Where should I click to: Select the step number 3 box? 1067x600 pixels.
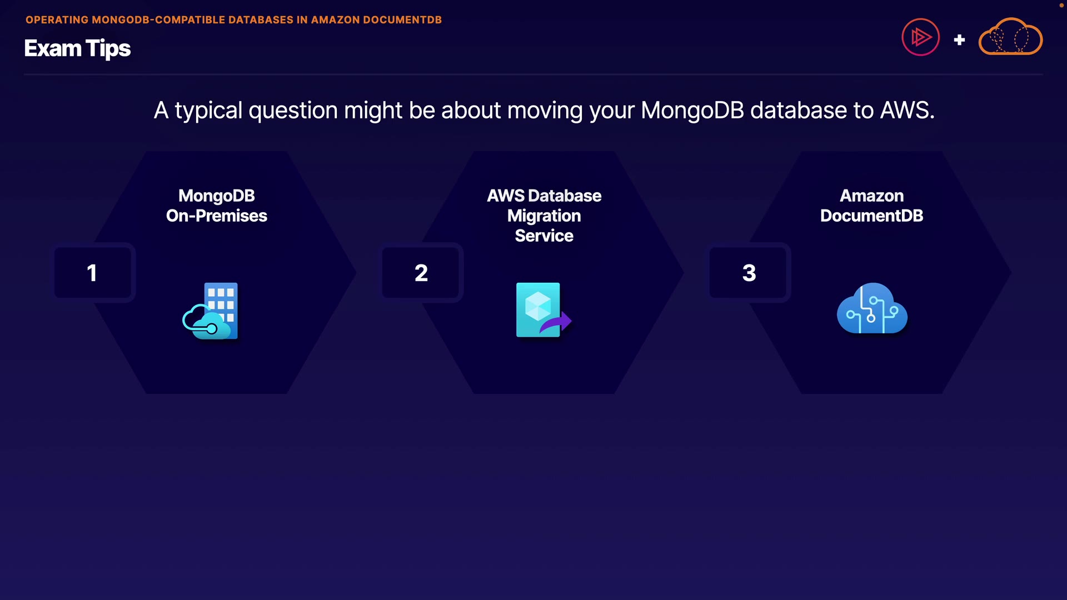coord(749,273)
